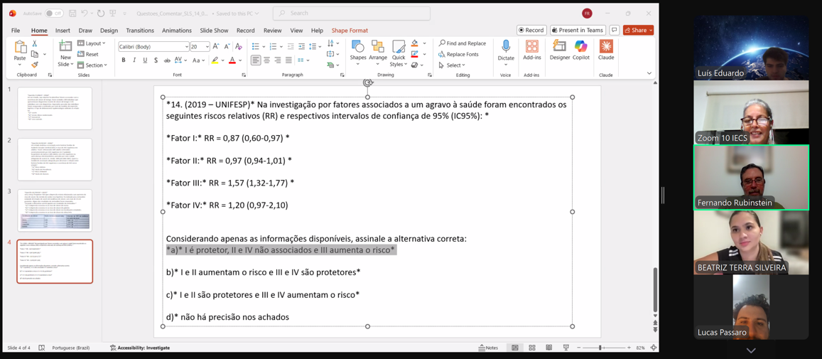Screen dimensions: 822x359
Task: Click Record button near Share
Action: click(531, 30)
